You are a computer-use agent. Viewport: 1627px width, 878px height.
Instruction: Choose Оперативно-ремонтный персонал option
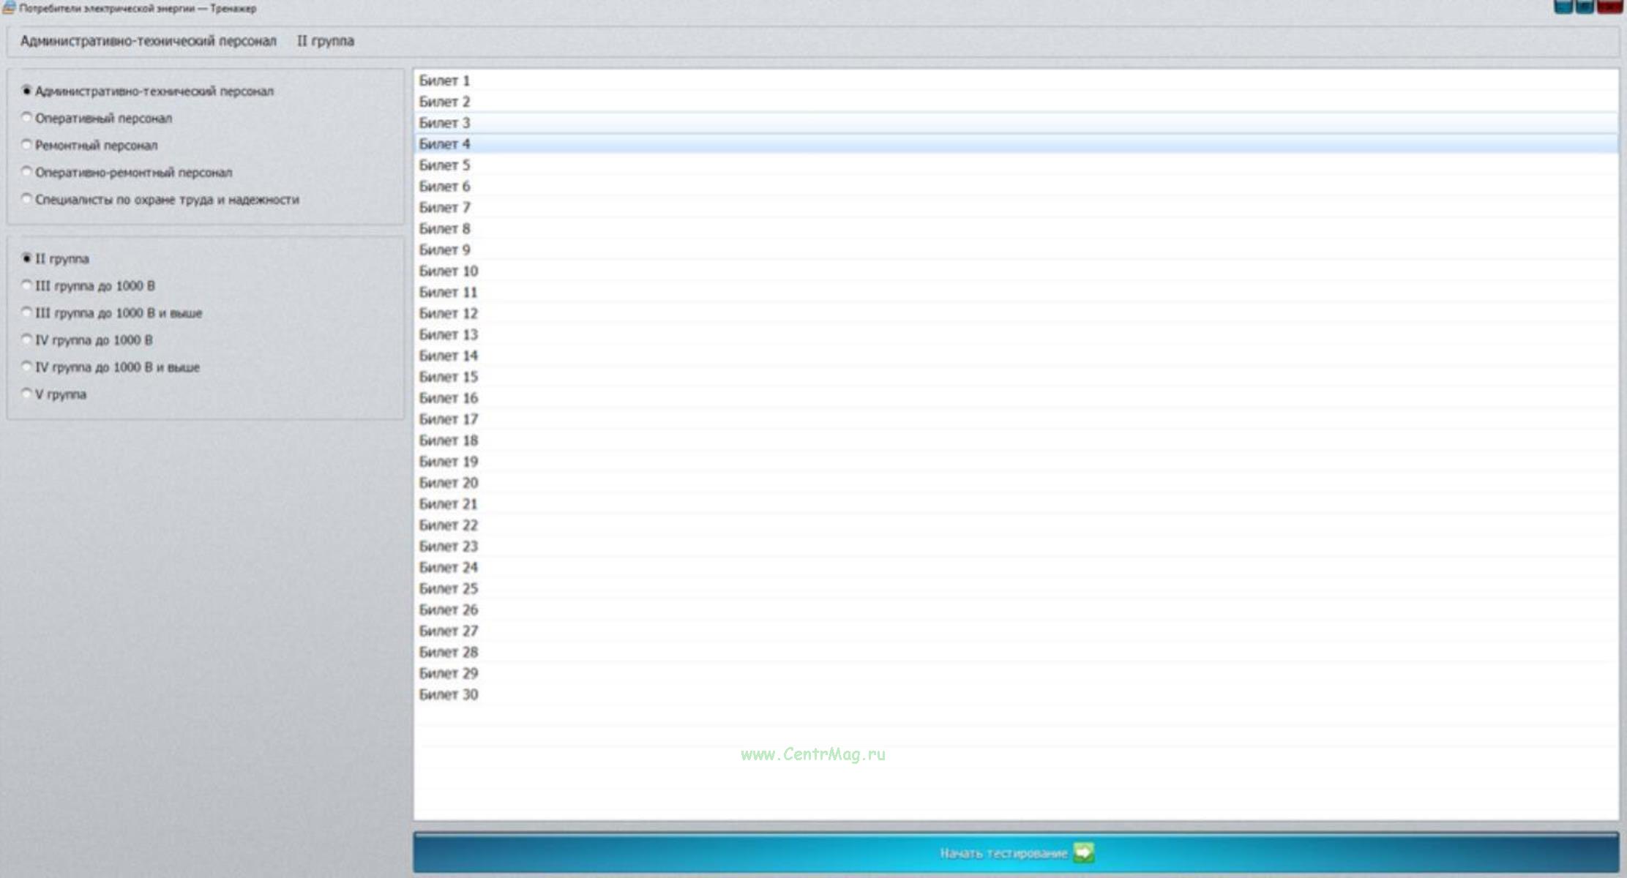click(27, 172)
